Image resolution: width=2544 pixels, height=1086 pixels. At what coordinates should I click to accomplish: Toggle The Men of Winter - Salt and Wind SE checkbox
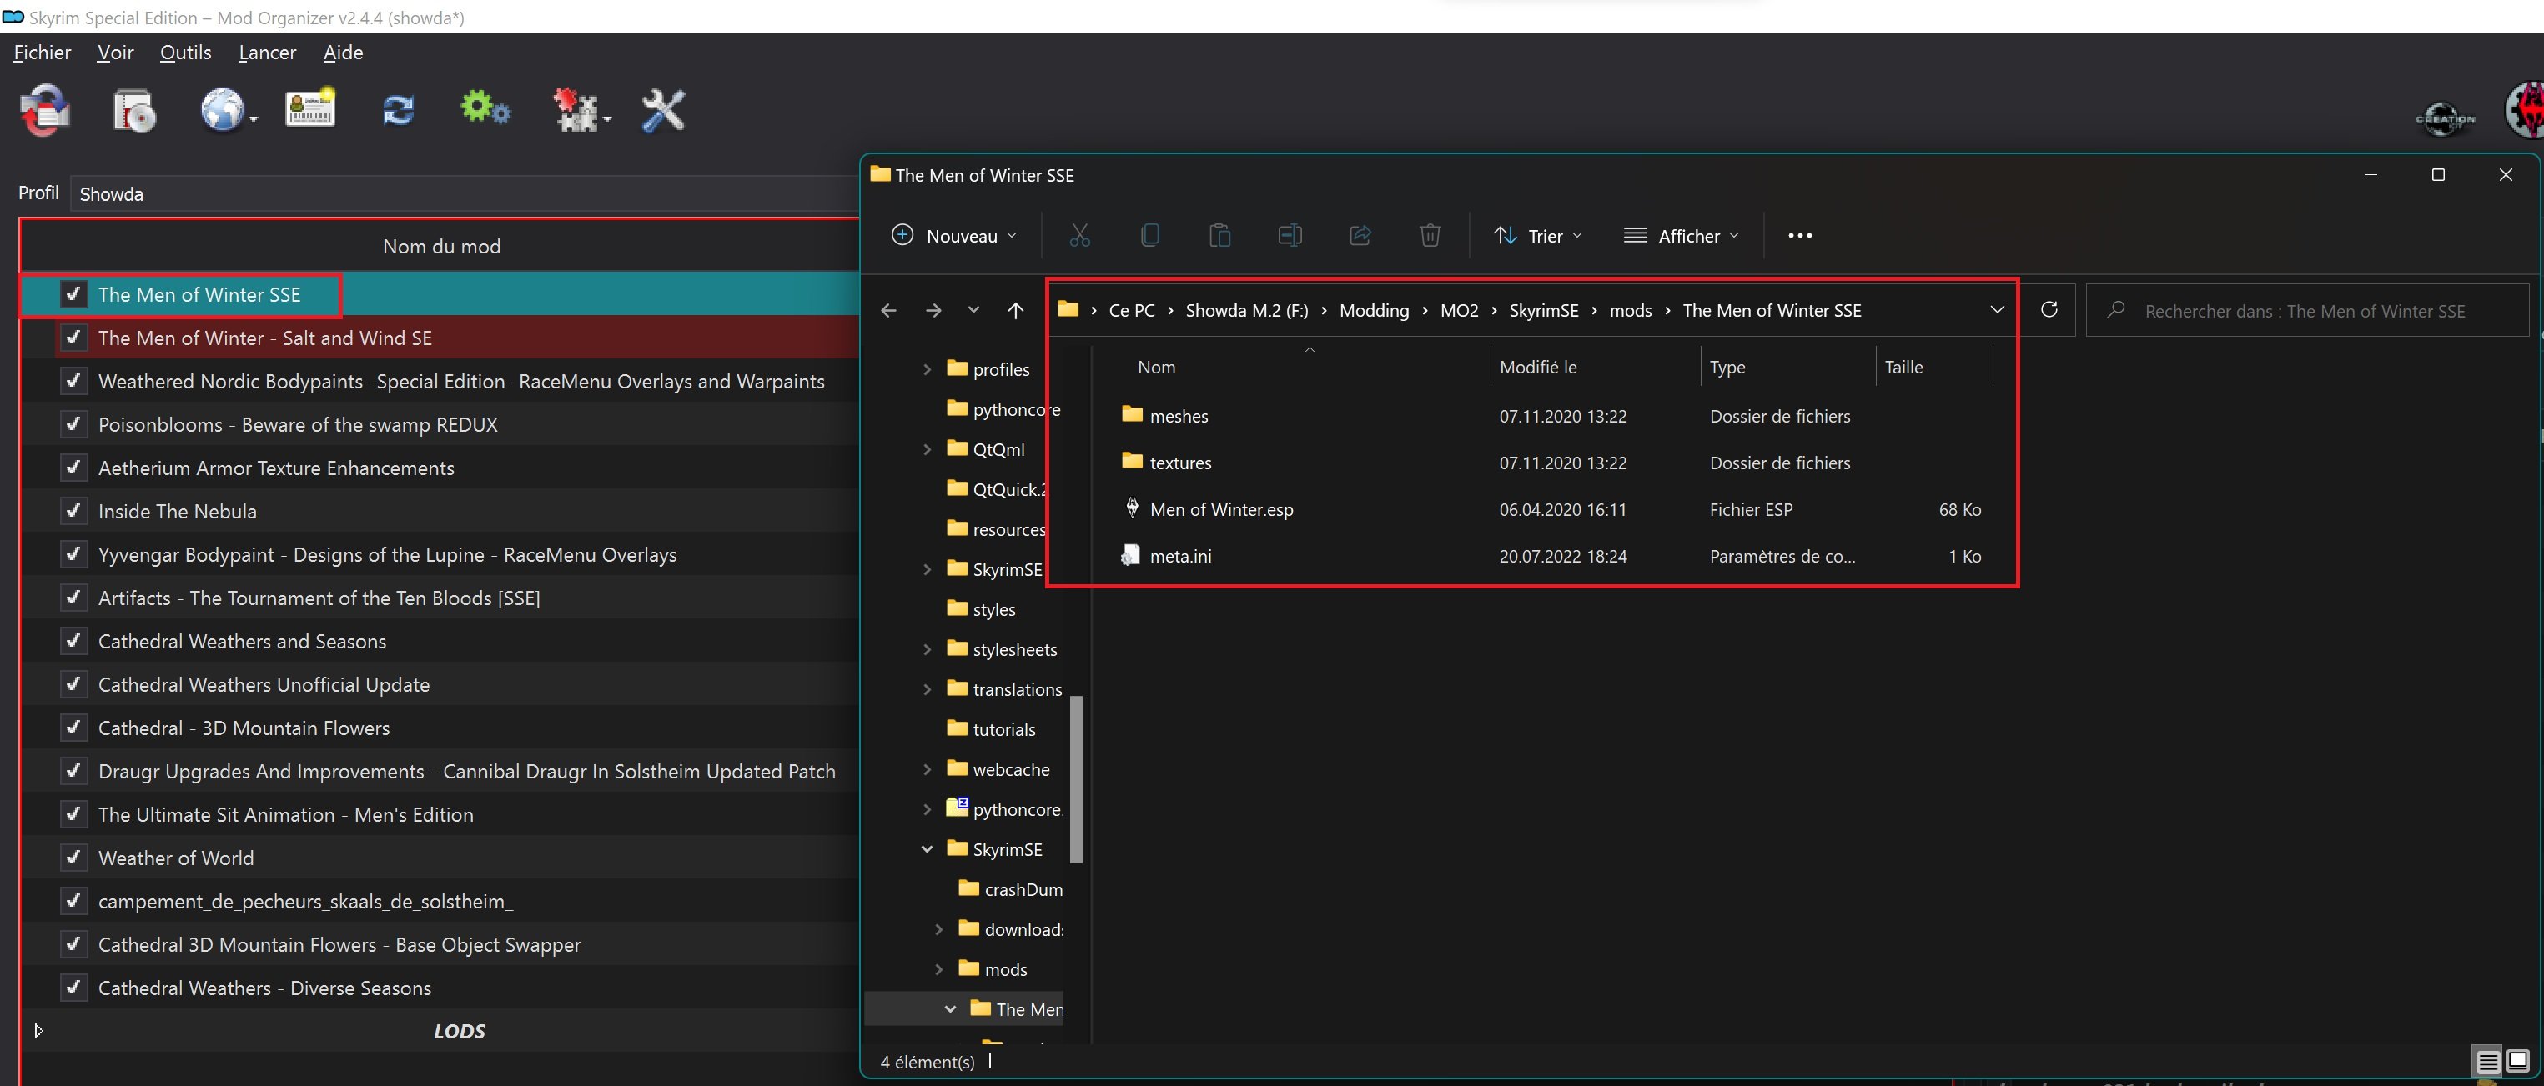coord(73,338)
